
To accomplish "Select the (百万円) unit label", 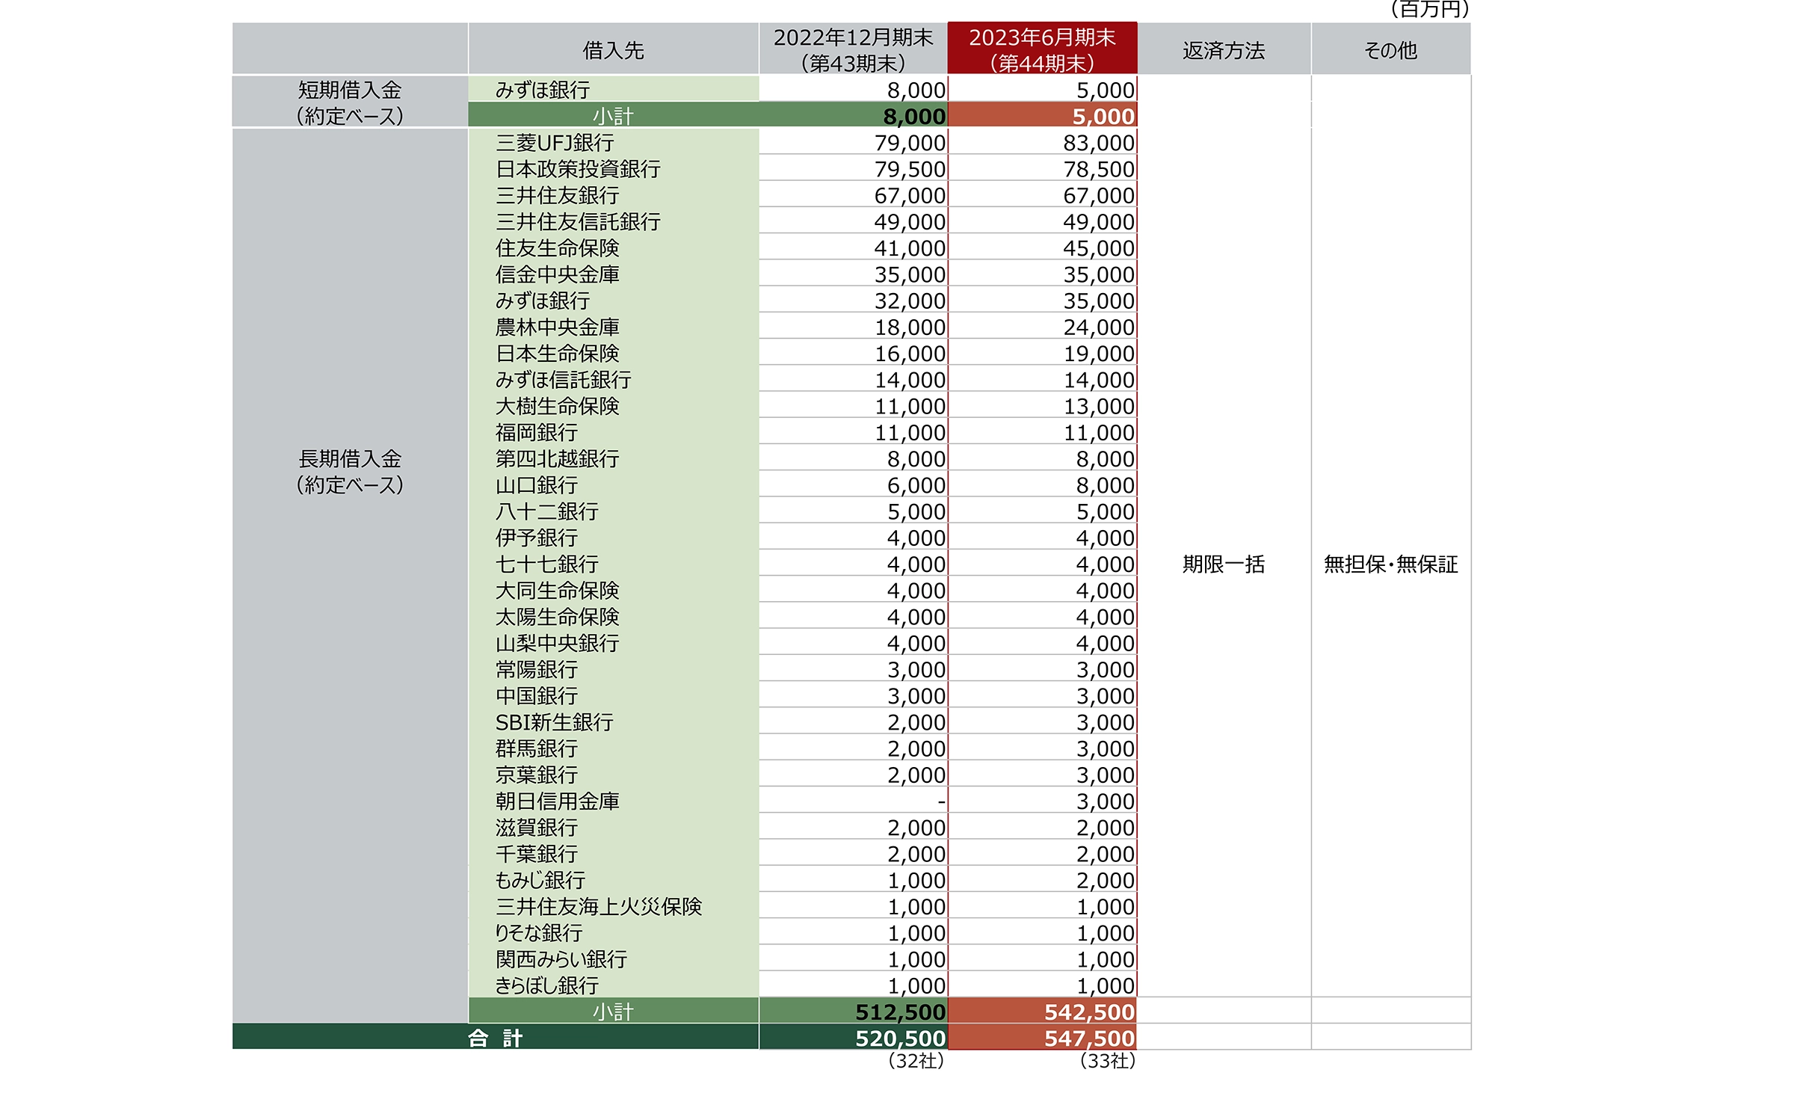I will (1428, 10).
